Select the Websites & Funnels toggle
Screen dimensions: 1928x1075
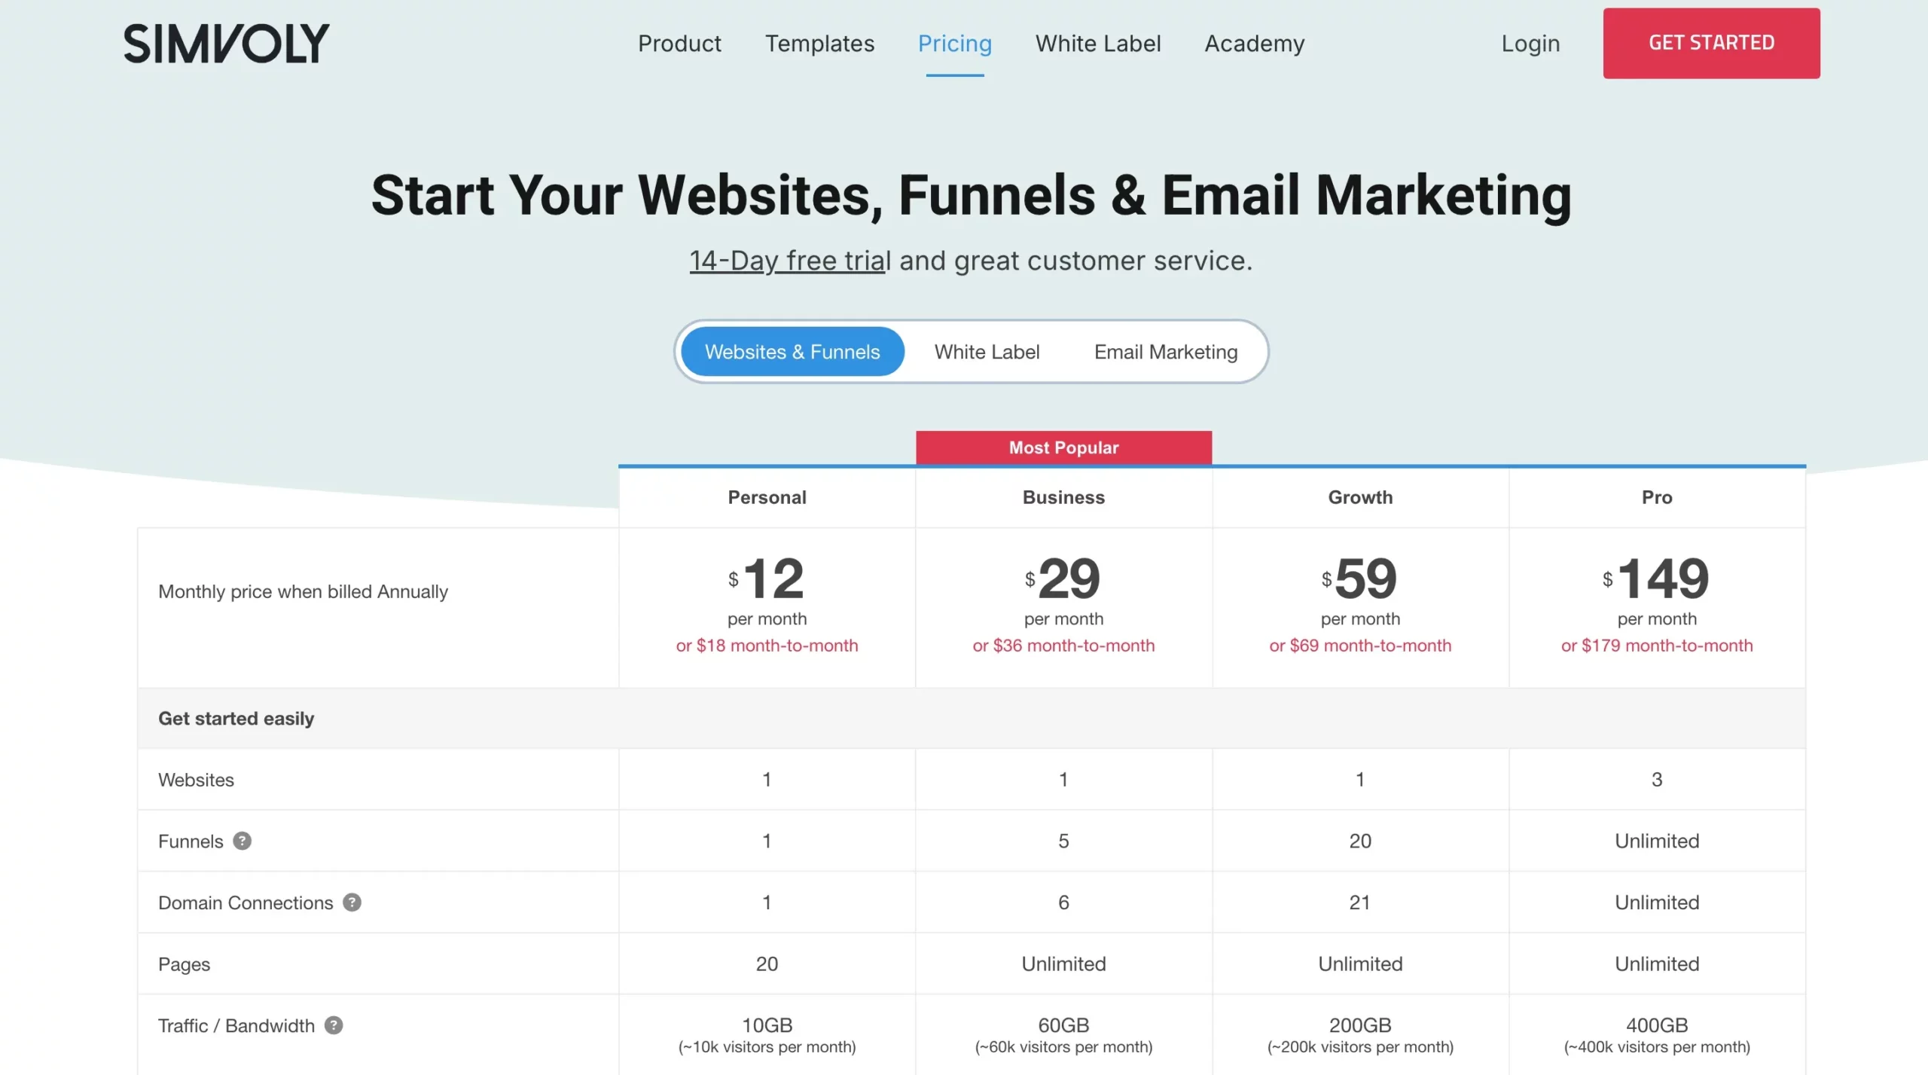792,351
